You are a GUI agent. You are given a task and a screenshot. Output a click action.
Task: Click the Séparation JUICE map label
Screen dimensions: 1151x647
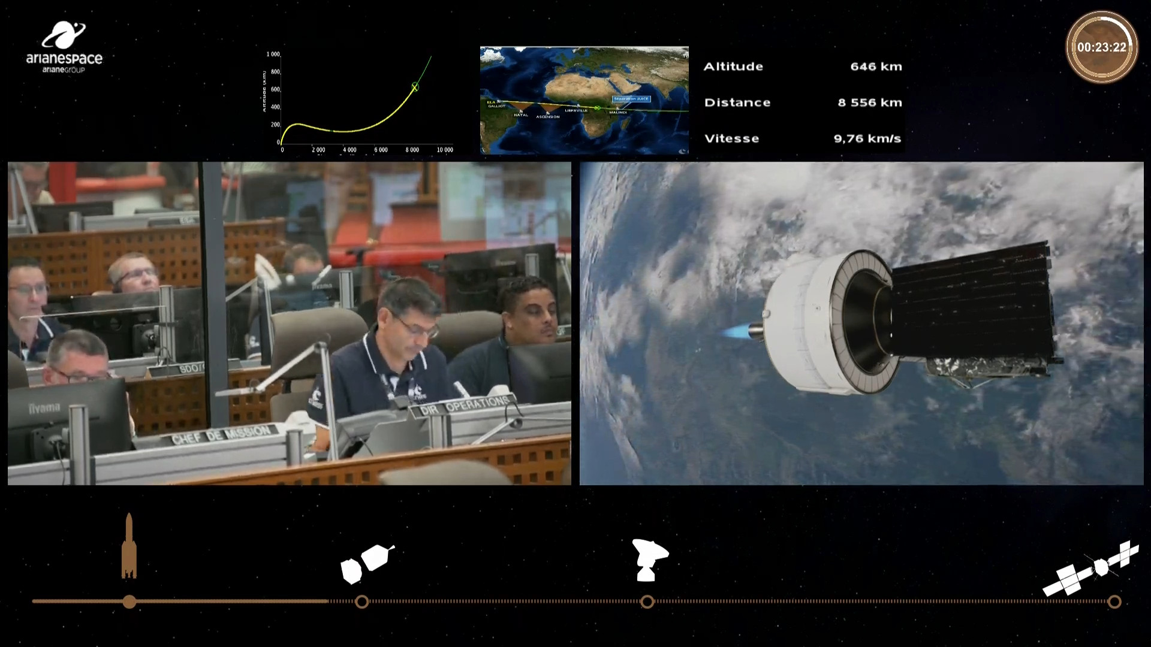click(631, 99)
